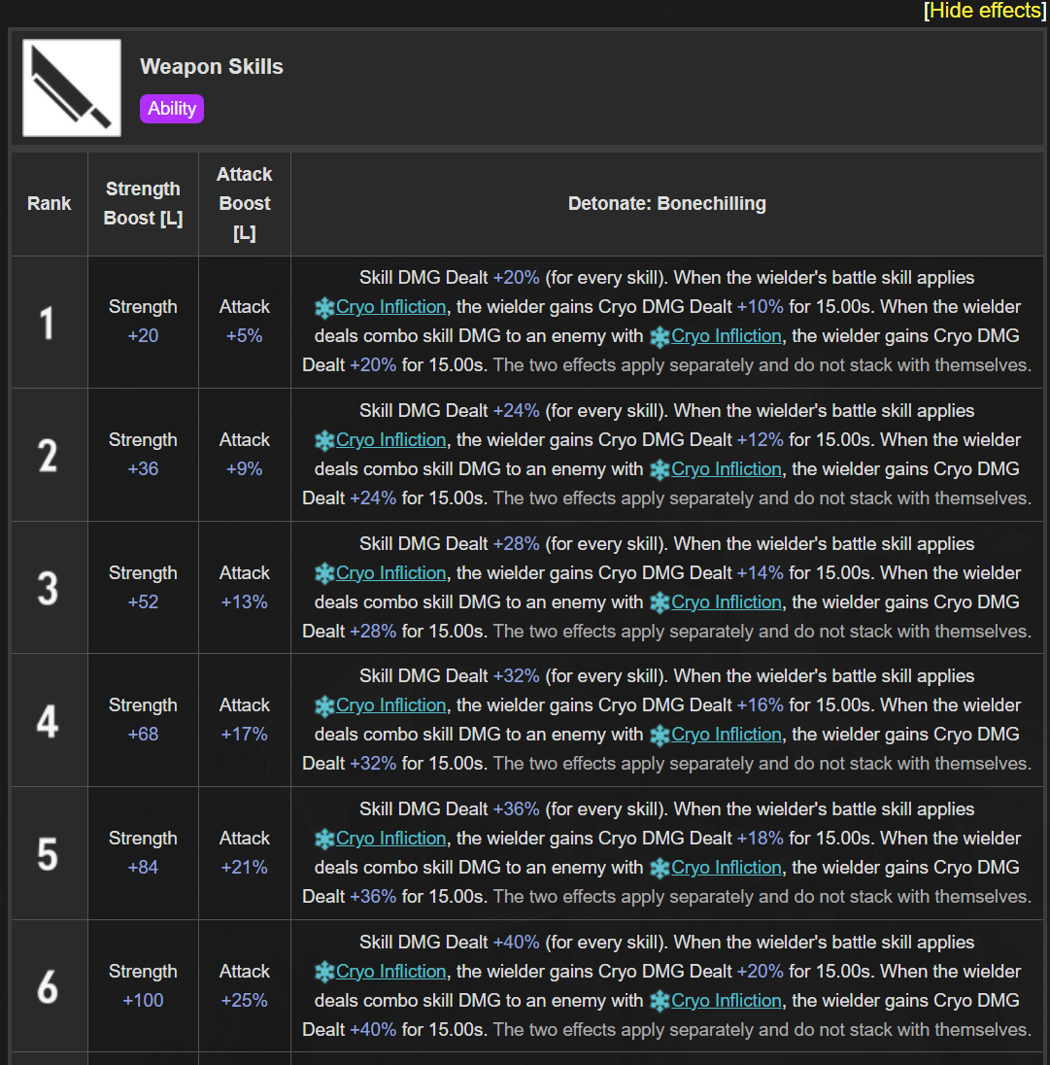Image resolution: width=1050 pixels, height=1065 pixels.
Task: Open second Cryo Infliction link in Rank 3 row
Action: pyautogui.click(x=726, y=602)
